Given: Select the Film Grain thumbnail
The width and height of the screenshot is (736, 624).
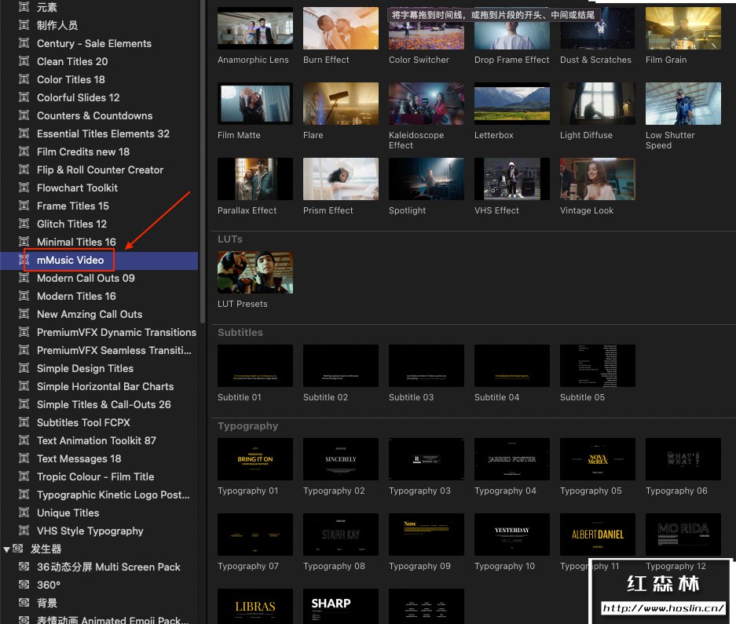Looking at the screenshot, I should pos(683,28).
